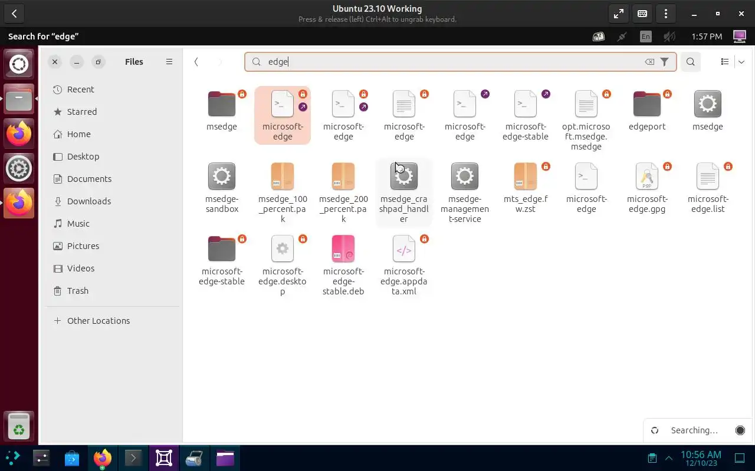This screenshot has height=471, width=755.
Task: Open the clock showing 1:57 PM
Action: pyautogui.click(x=707, y=37)
